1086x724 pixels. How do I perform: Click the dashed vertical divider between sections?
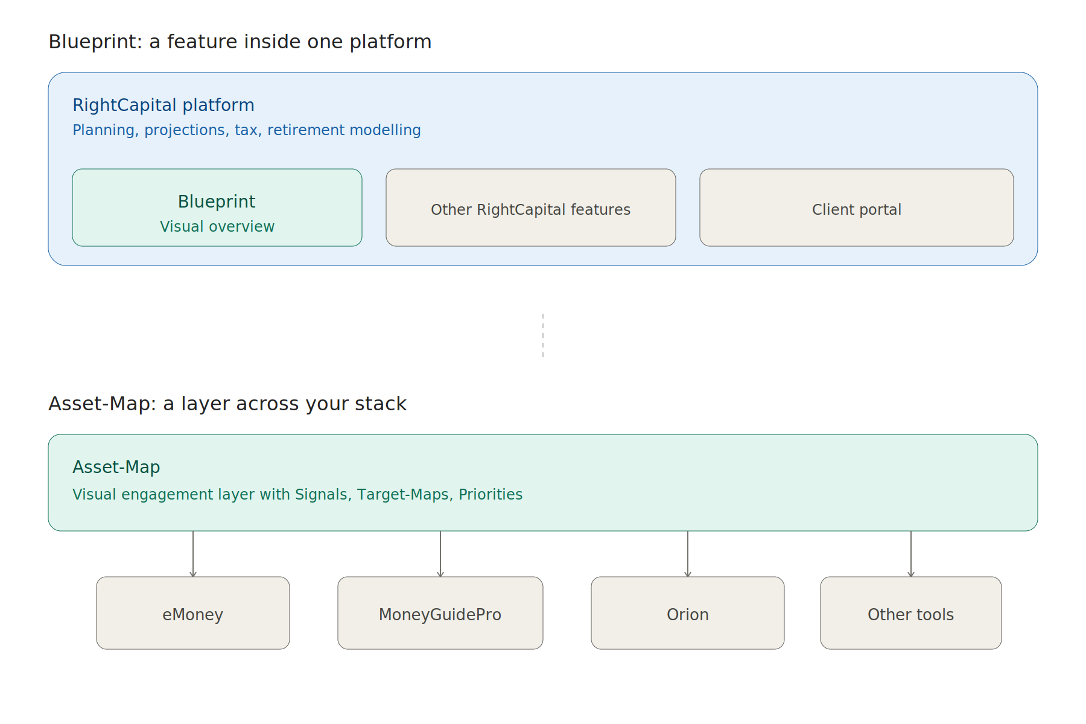(x=543, y=335)
